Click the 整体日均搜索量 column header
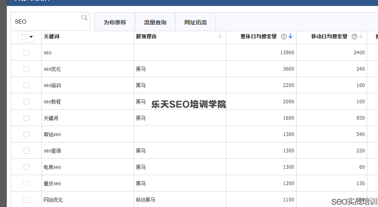Screen dimensions: 378x207 click(x=261, y=37)
